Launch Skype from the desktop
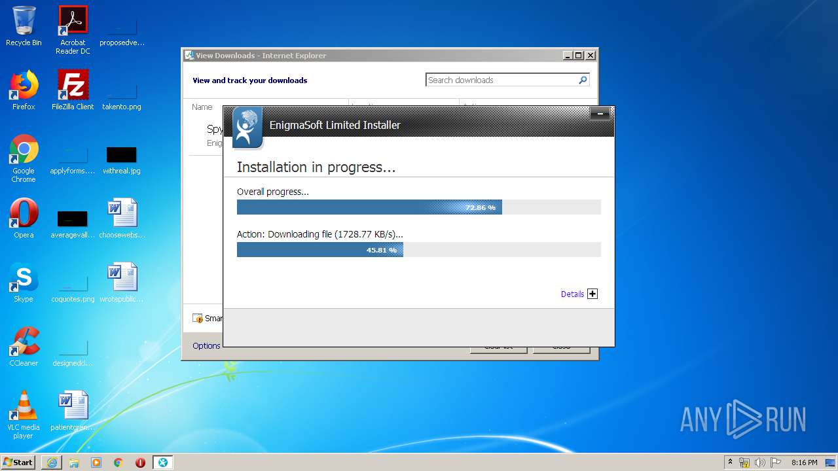The image size is (838, 471). point(24,283)
